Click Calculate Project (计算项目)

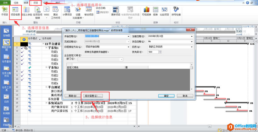(67, 11)
